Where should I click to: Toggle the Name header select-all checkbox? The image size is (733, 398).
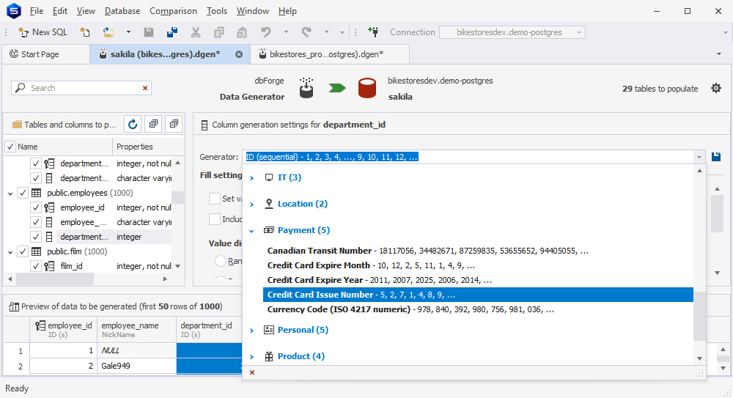[x=10, y=147]
